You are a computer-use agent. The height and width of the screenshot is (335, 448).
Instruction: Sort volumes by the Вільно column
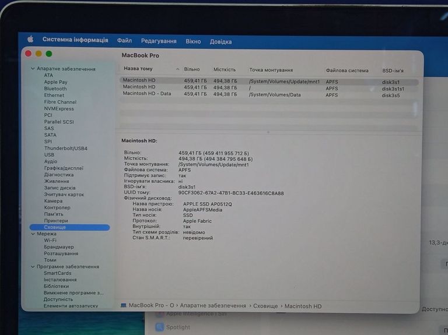point(192,69)
